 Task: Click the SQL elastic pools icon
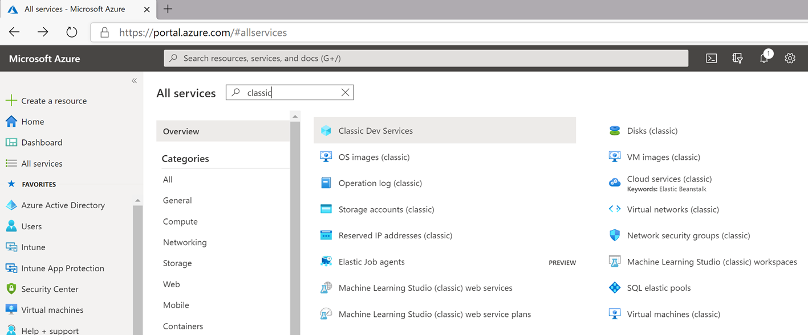(614, 288)
